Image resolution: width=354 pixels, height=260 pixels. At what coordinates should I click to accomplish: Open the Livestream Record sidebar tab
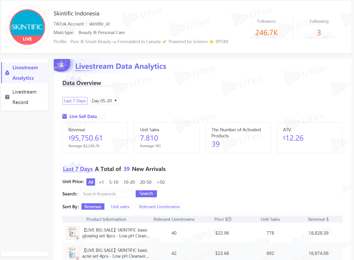(x=25, y=97)
